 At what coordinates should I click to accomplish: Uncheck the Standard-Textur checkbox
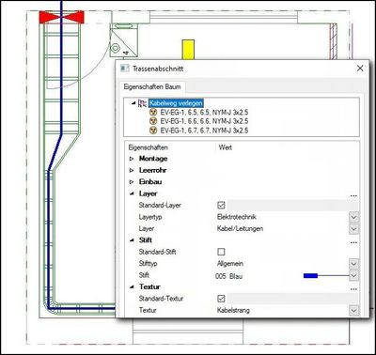(x=221, y=299)
